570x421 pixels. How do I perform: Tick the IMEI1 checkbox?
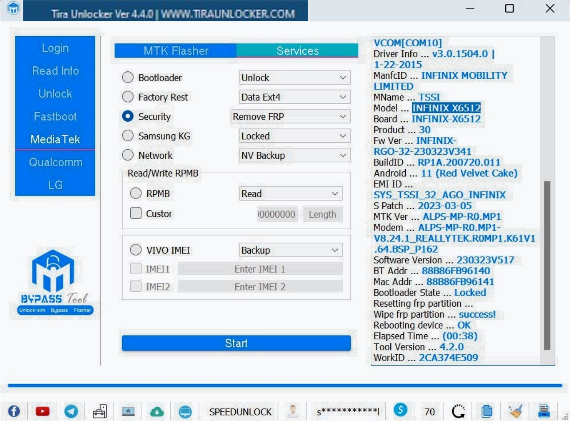coord(136,269)
